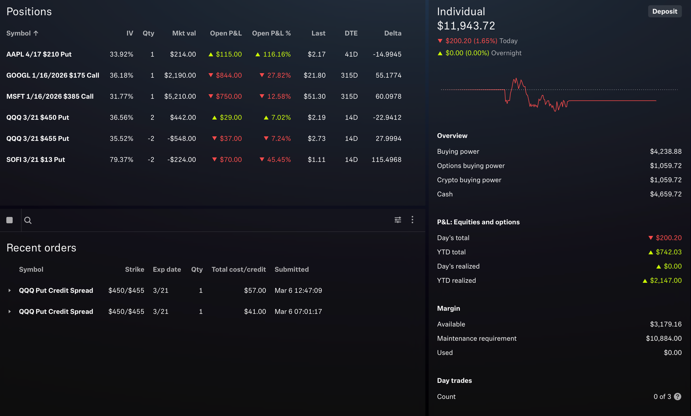Viewport: 691px width, 416px height.
Task: Click the GOOGL open P&L $844.00
Action: click(x=225, y=75)
